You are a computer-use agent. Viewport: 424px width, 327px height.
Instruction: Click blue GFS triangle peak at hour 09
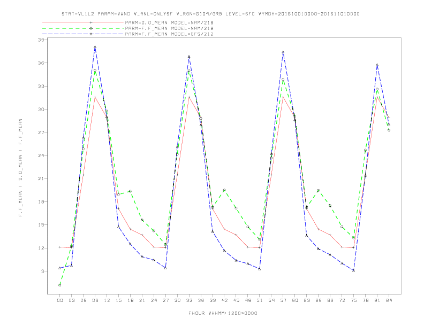95,47
